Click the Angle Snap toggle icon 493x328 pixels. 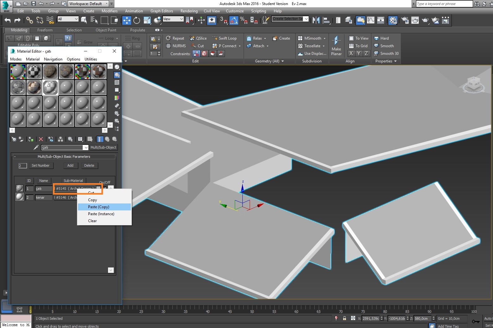click(234, 20)
